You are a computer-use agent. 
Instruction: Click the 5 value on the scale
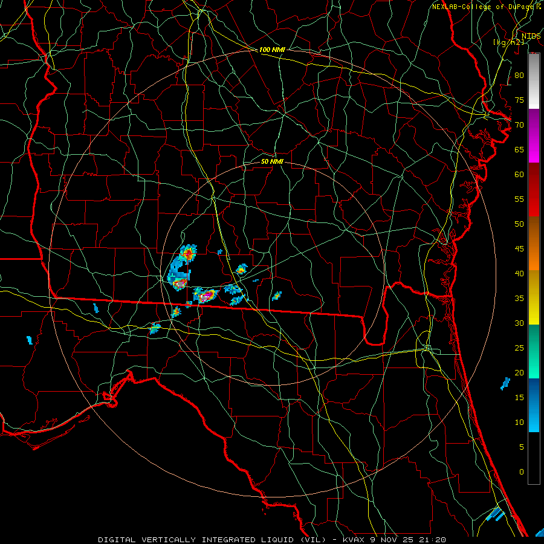522,447
